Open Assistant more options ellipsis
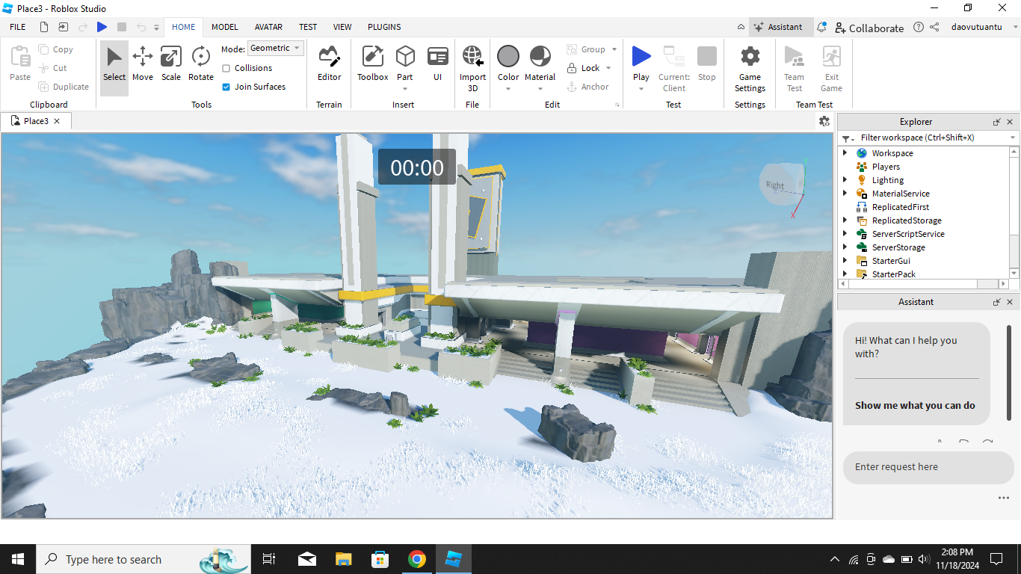Viewport: 1021px width, 574px height. (1003, 498)
